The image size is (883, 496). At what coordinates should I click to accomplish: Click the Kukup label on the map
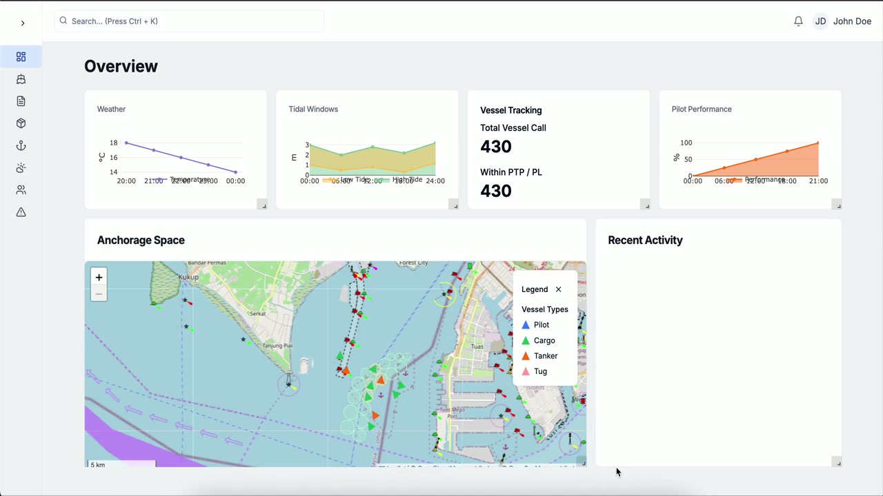(188, 277)
